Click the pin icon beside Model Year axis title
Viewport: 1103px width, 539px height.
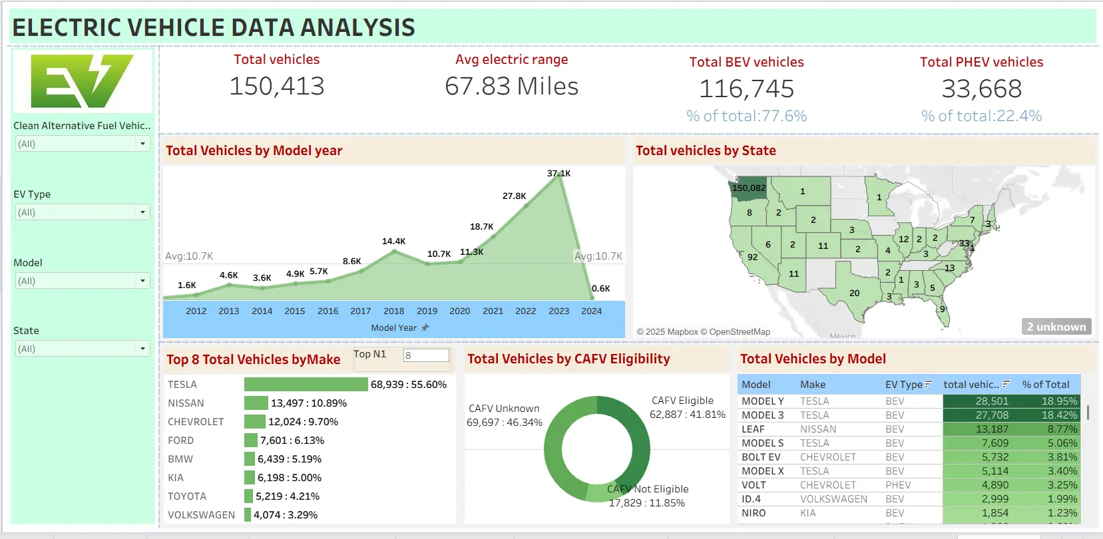point(425,327)
